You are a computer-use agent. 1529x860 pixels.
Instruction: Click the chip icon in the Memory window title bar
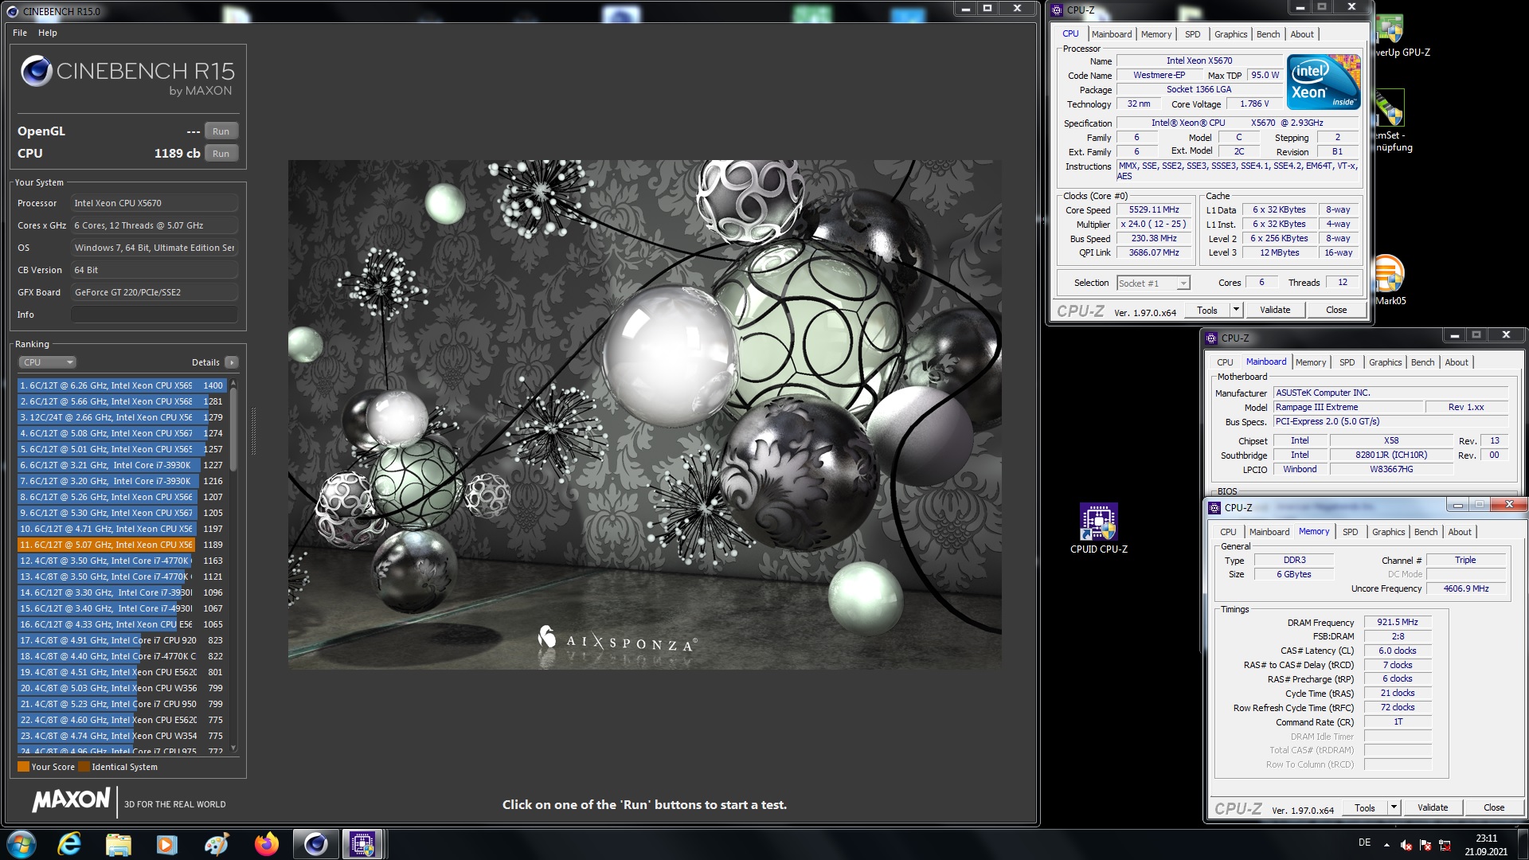(x=1214, y=507)
